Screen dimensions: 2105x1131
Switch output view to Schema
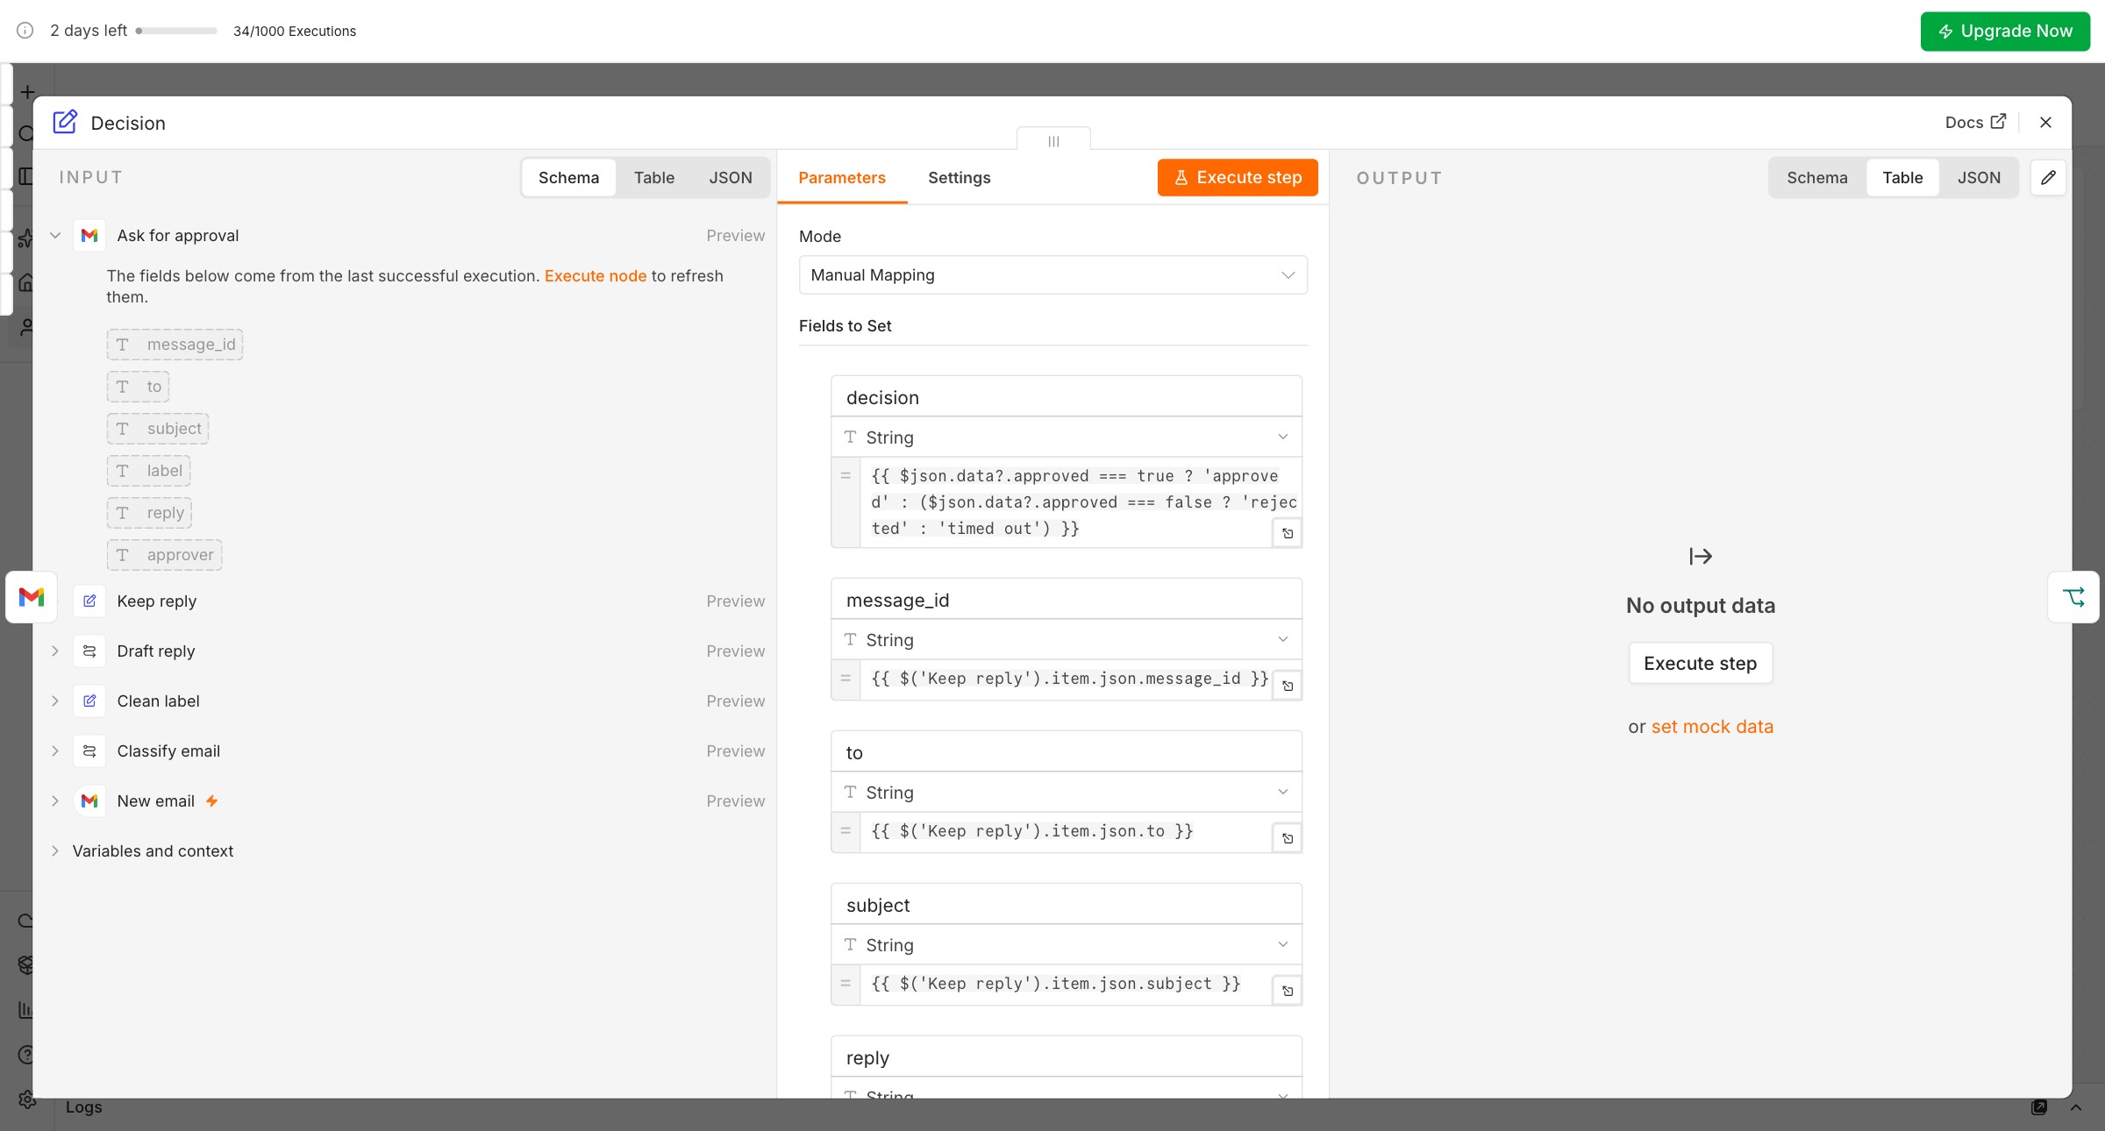pyautogui.click(x=1816, y=177)
